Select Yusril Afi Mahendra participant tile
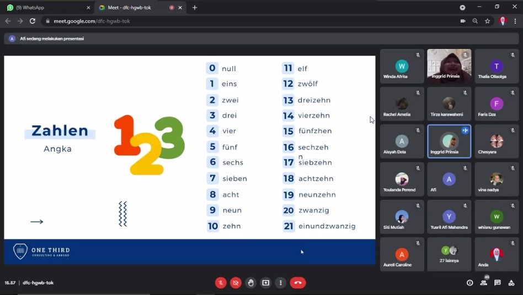 [x=449, y=217]
